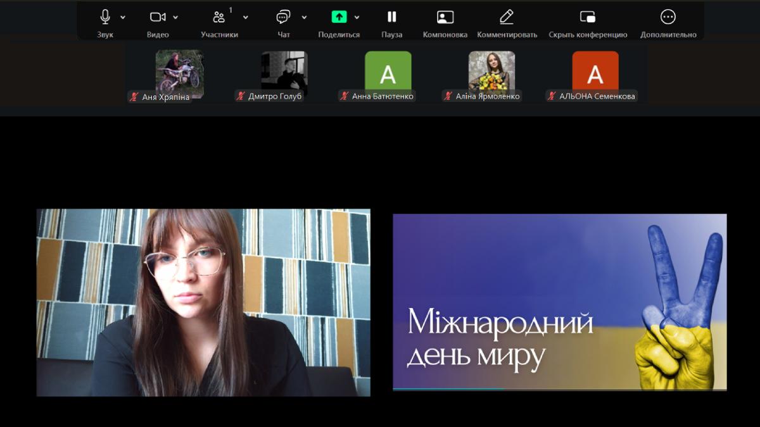Screen dimensions: 760x427
Task: Select Анна Батютенко green avatar tile
Action: click(x=388, y=73)
